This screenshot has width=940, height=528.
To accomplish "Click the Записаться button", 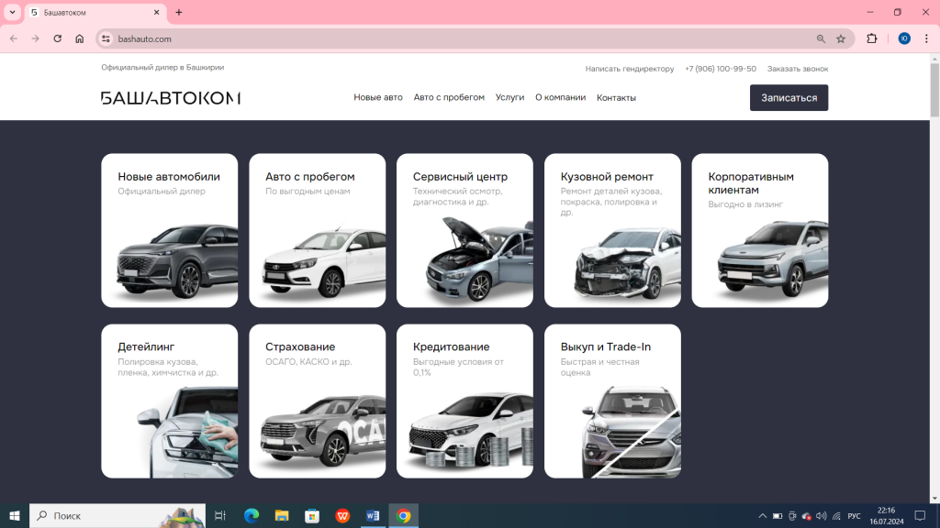I will click(789, 97).
